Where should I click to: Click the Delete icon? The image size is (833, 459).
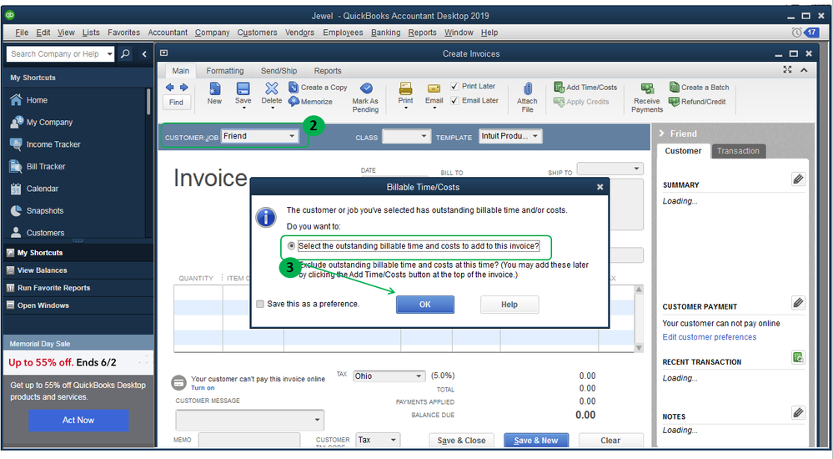[272, 88]
